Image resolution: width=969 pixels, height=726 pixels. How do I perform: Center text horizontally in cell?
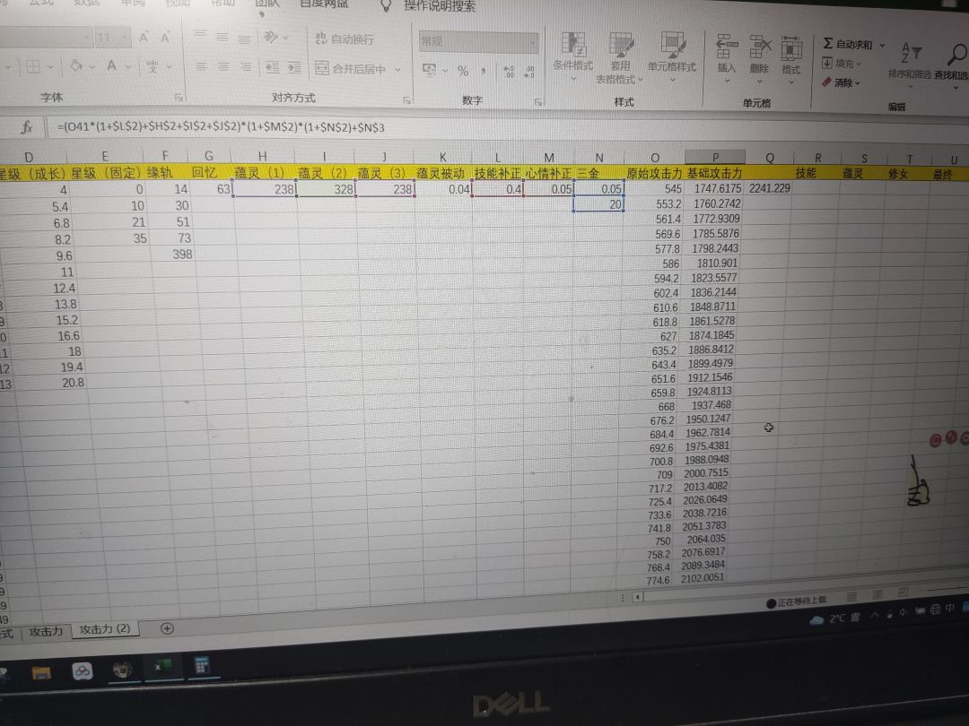[223, 66]
